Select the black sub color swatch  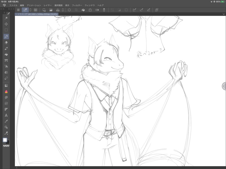coord(8,142)
